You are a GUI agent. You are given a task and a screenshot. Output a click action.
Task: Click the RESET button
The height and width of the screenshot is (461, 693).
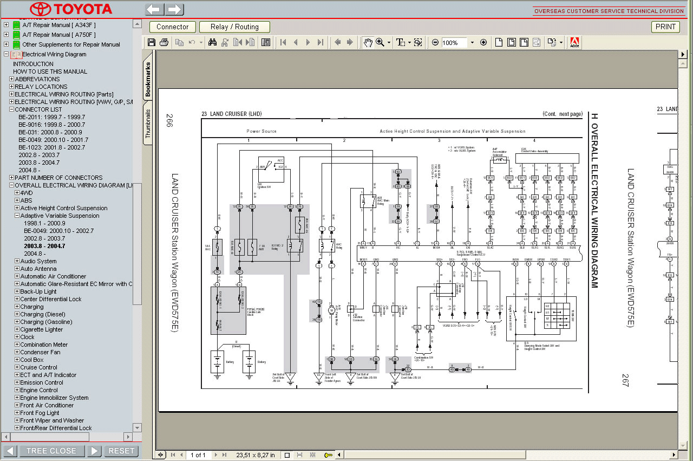pos(121,451)
